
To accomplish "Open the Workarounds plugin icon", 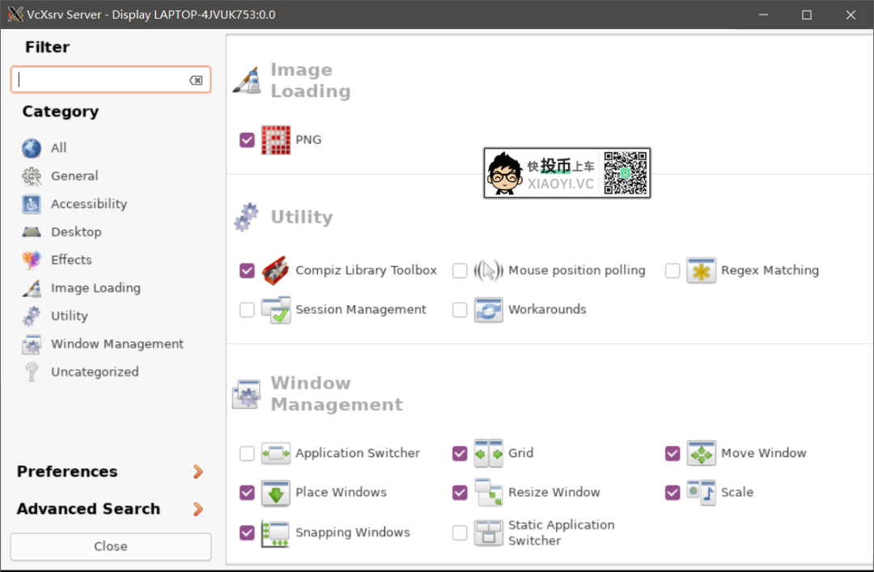I will point(488,310).
